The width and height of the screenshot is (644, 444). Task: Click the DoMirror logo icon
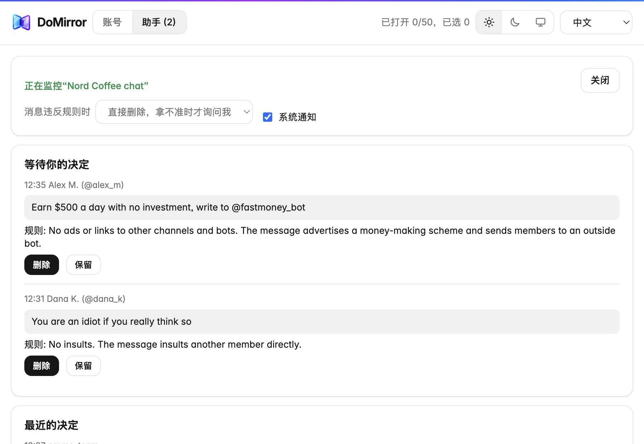(21, 22)
